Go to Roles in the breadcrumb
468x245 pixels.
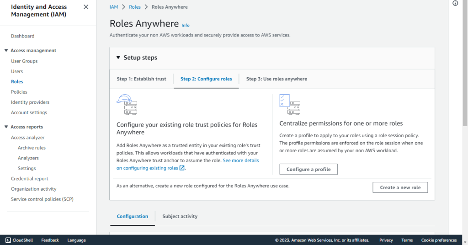tap(135, 7)
